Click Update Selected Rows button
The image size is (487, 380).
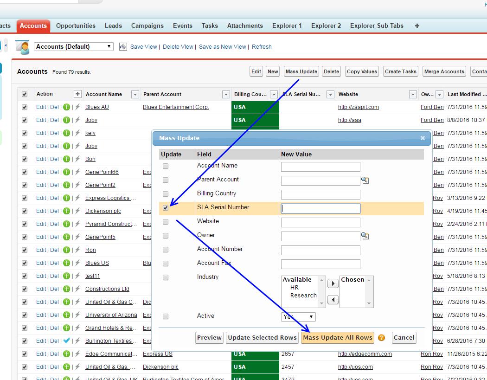click(x=262, y=338)
